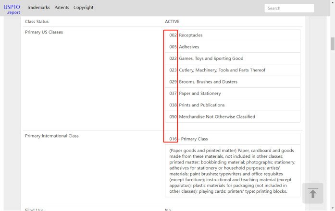Click the Paper goods and printed matter description
The height and width of the screenshot is (211, 335).
tap(233, 171)
